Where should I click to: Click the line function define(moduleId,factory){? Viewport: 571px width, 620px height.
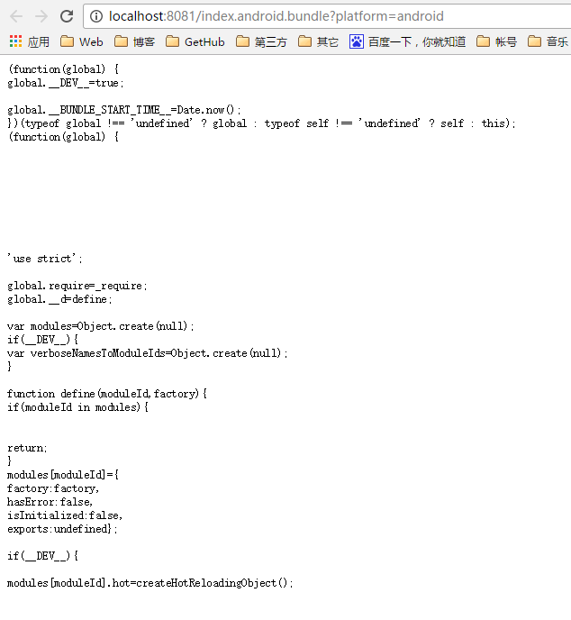[107, 394]
